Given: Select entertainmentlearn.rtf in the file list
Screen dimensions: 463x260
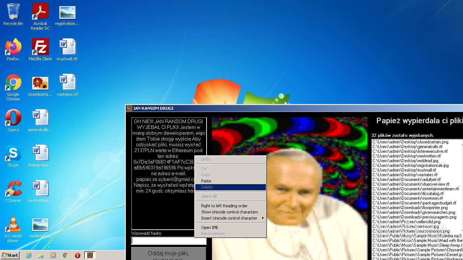Looking at the screenshot, I should (x=415, y=189).
